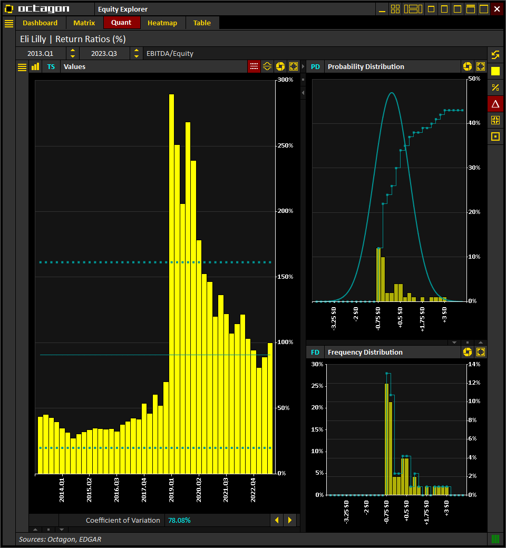
Task: Select the four-tile window layout icon
Action: tap(395, 9)
